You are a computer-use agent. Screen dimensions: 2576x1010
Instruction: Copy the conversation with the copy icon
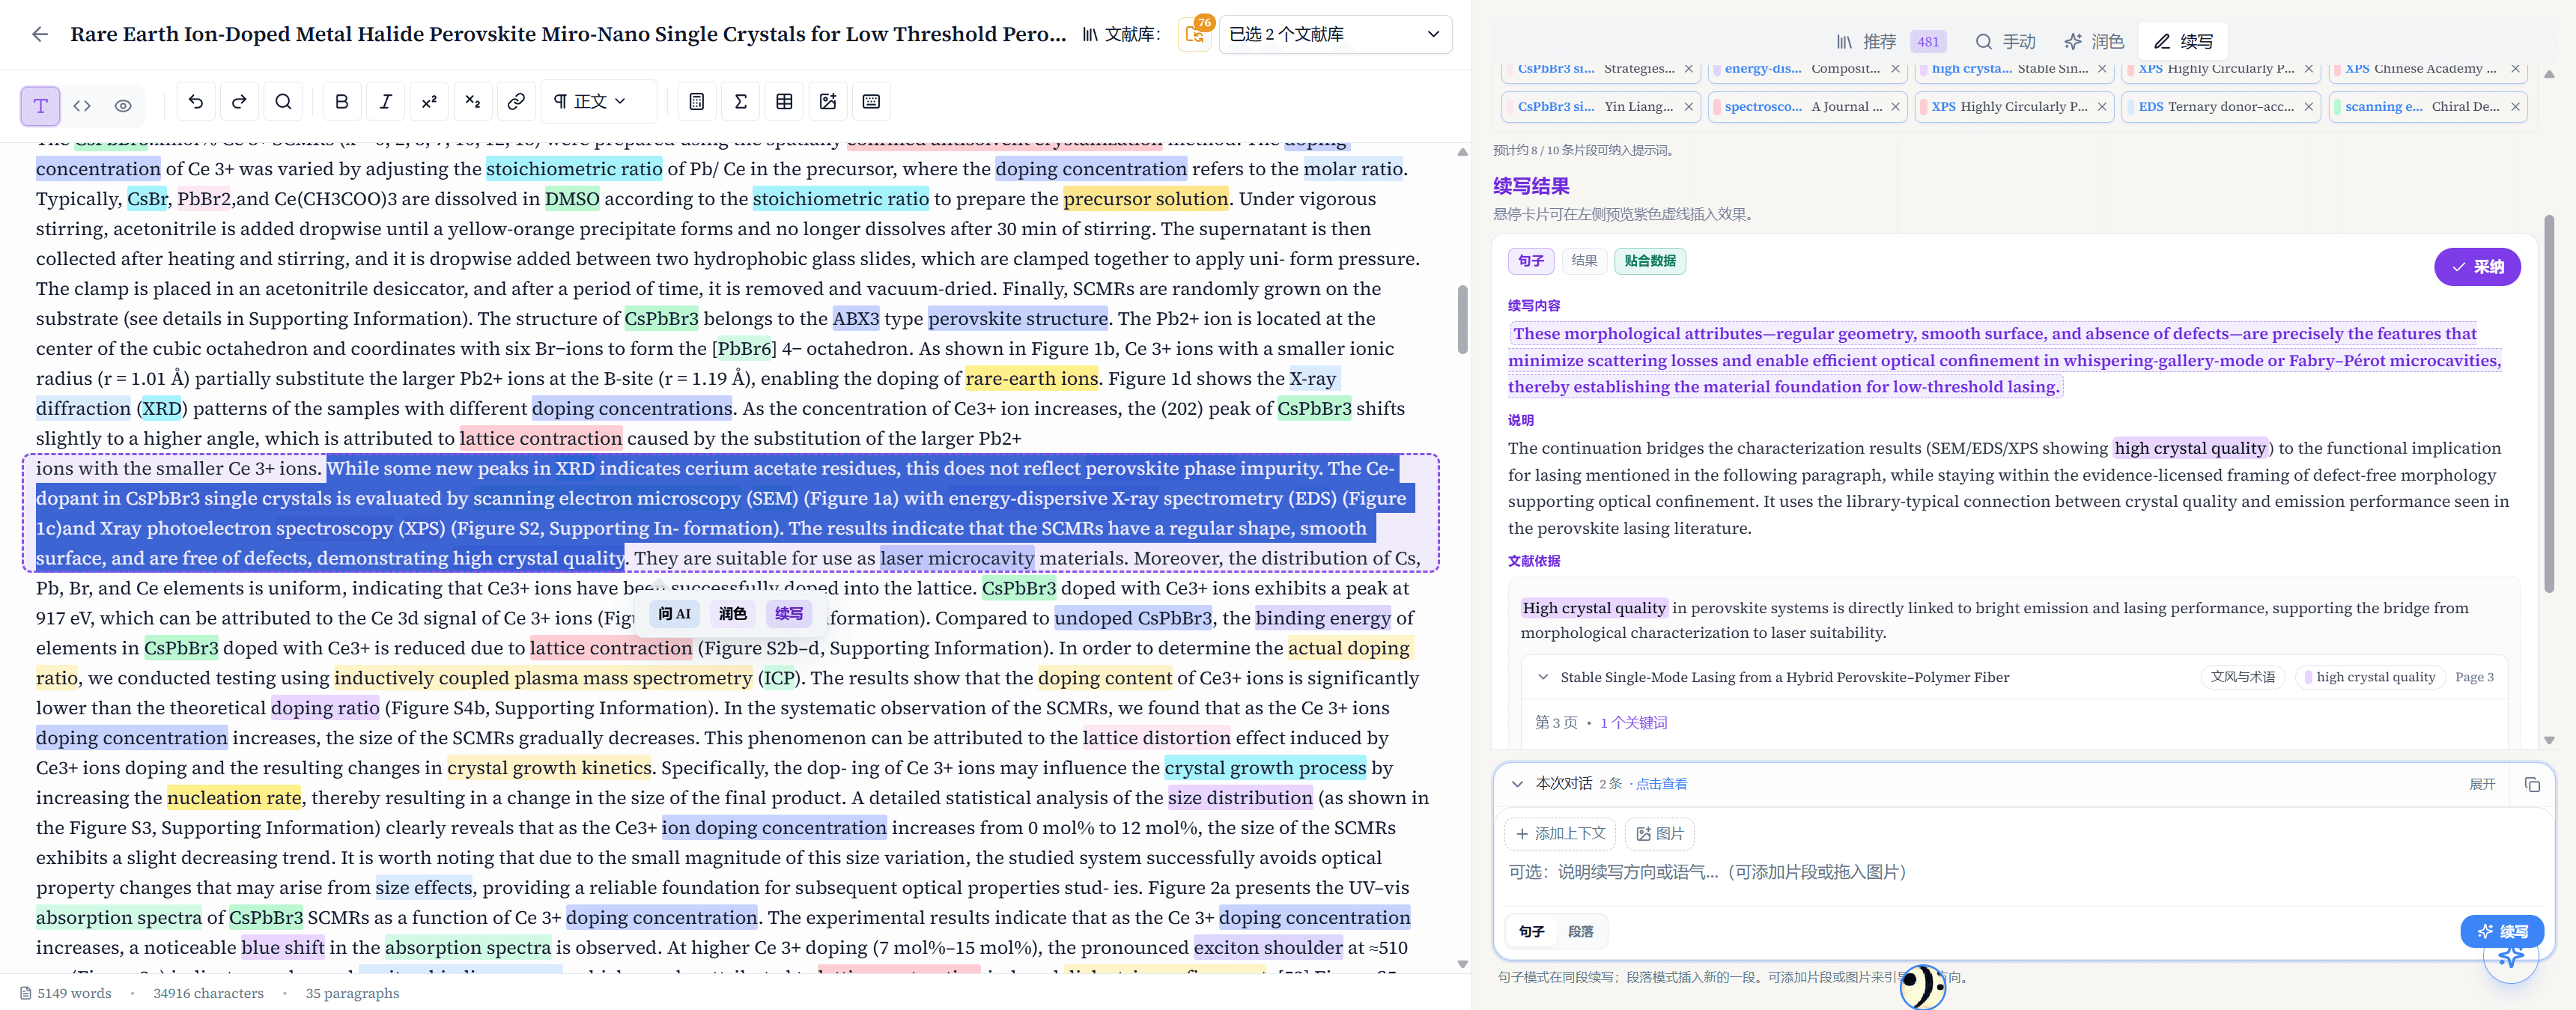[x=2531, y=784]
